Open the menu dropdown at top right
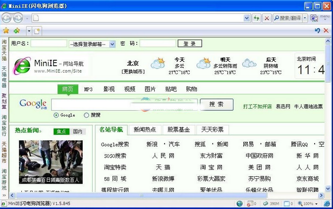333x209 pixels. pyautogui.click(x=325, y=17)
